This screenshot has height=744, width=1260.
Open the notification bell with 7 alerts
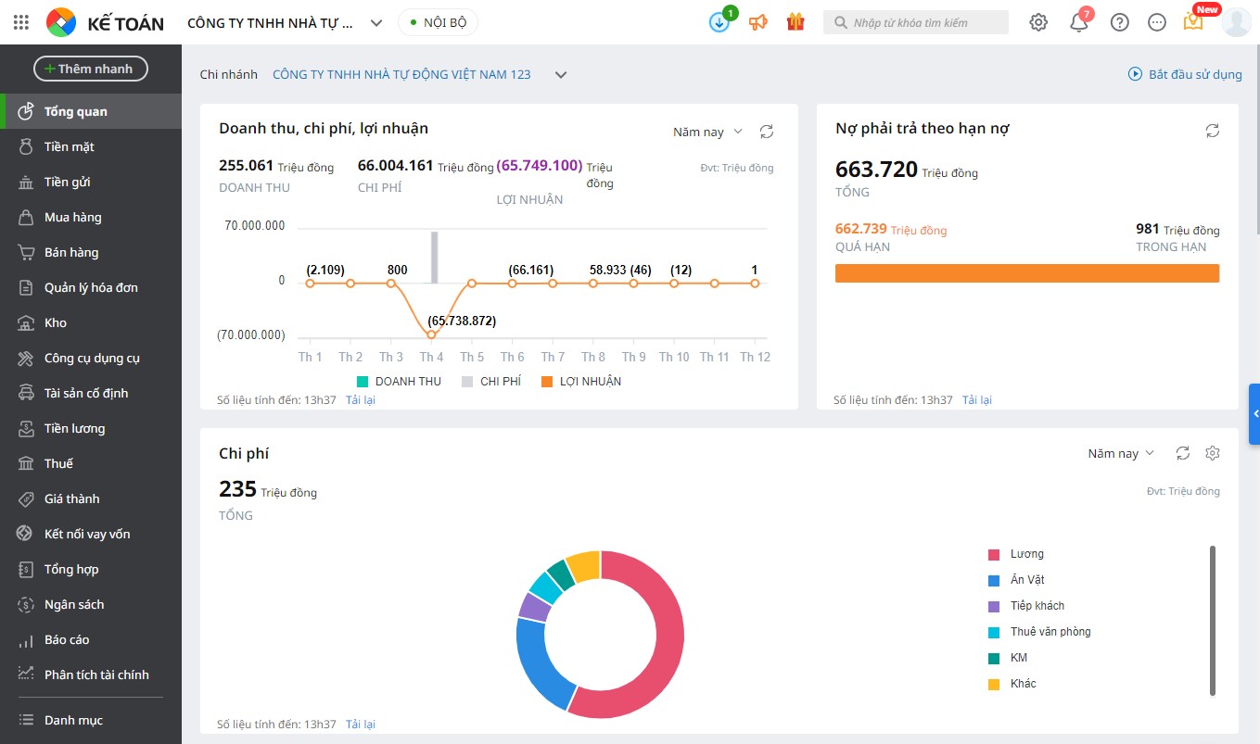click(1079, 22)
